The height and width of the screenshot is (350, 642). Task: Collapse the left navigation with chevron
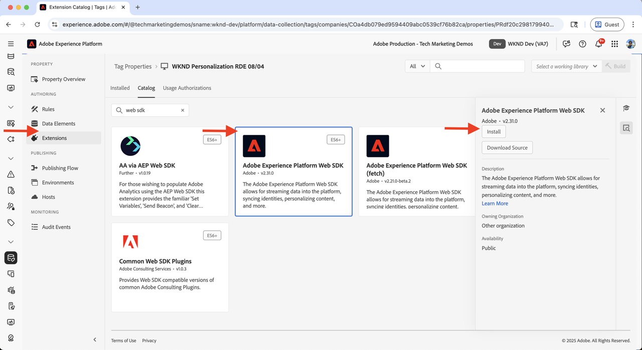tap(95, 339)
